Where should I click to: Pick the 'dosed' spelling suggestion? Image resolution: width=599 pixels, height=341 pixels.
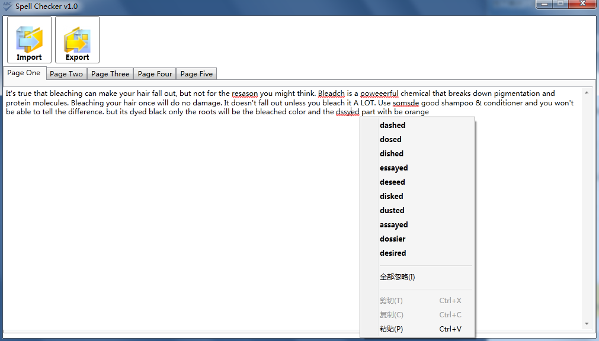(x=390, y=140)
